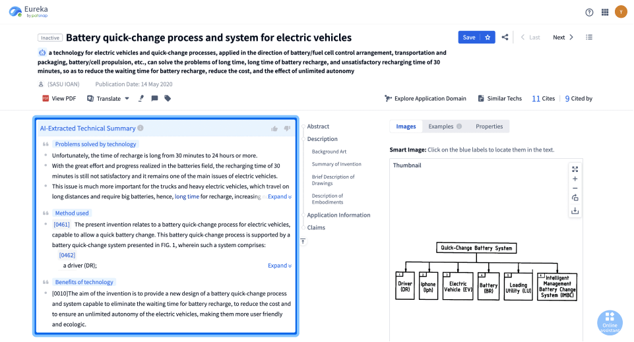Click the blue "long time" link
The image size is (634, 342).
tap(187, 196)
